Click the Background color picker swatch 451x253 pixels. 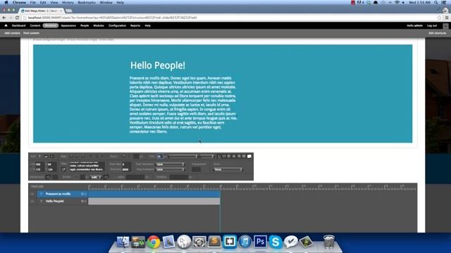[x=49, y=177]
